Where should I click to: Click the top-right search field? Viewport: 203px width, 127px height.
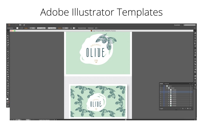point(190,25)
